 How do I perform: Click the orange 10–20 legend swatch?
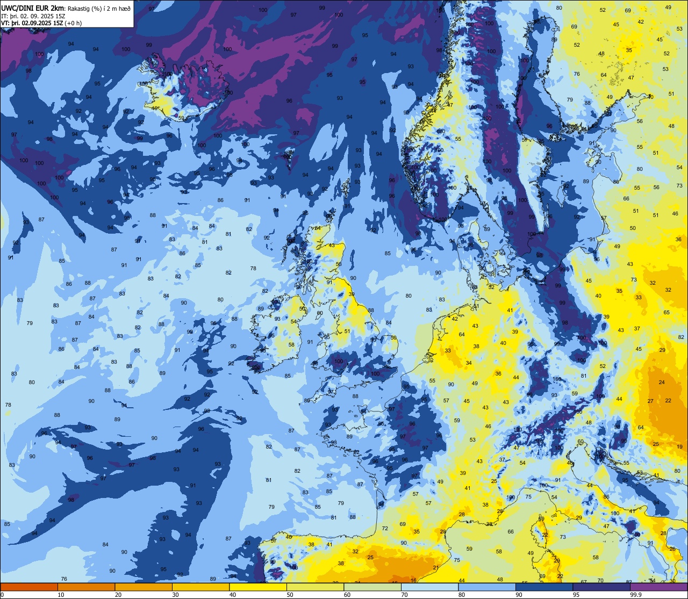[x=86, y=587]
